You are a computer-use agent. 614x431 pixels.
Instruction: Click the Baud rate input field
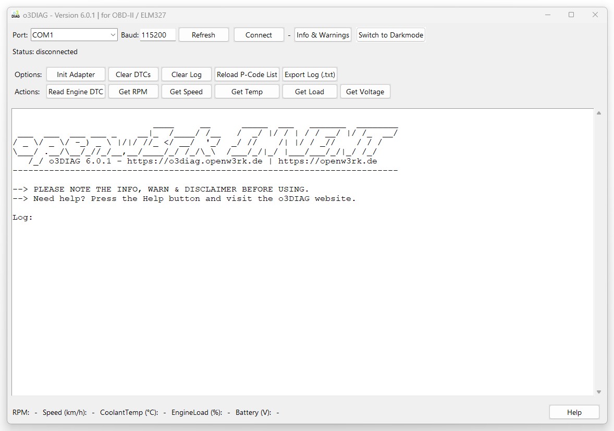pos(157,35)
